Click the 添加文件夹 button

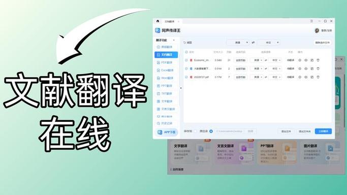tap(304, 132)
